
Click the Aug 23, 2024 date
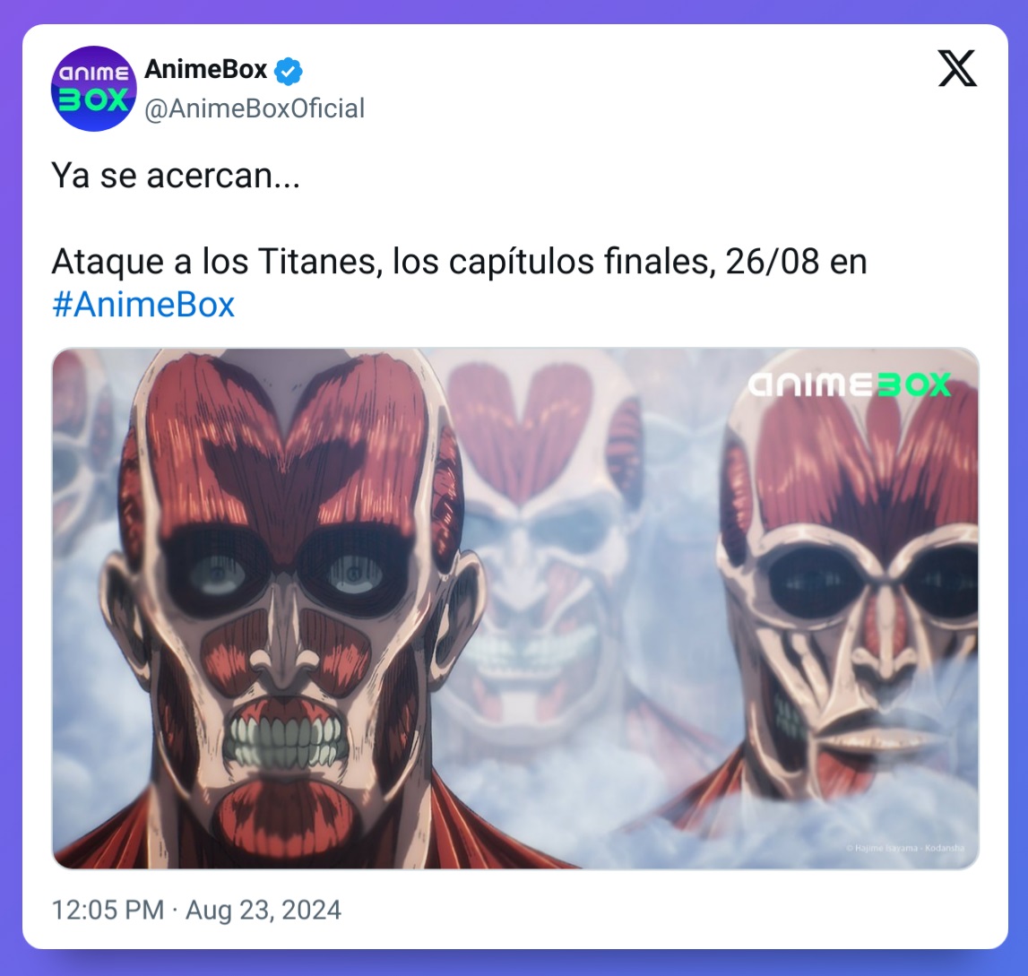pyautogui.click(x=263, y=910)
